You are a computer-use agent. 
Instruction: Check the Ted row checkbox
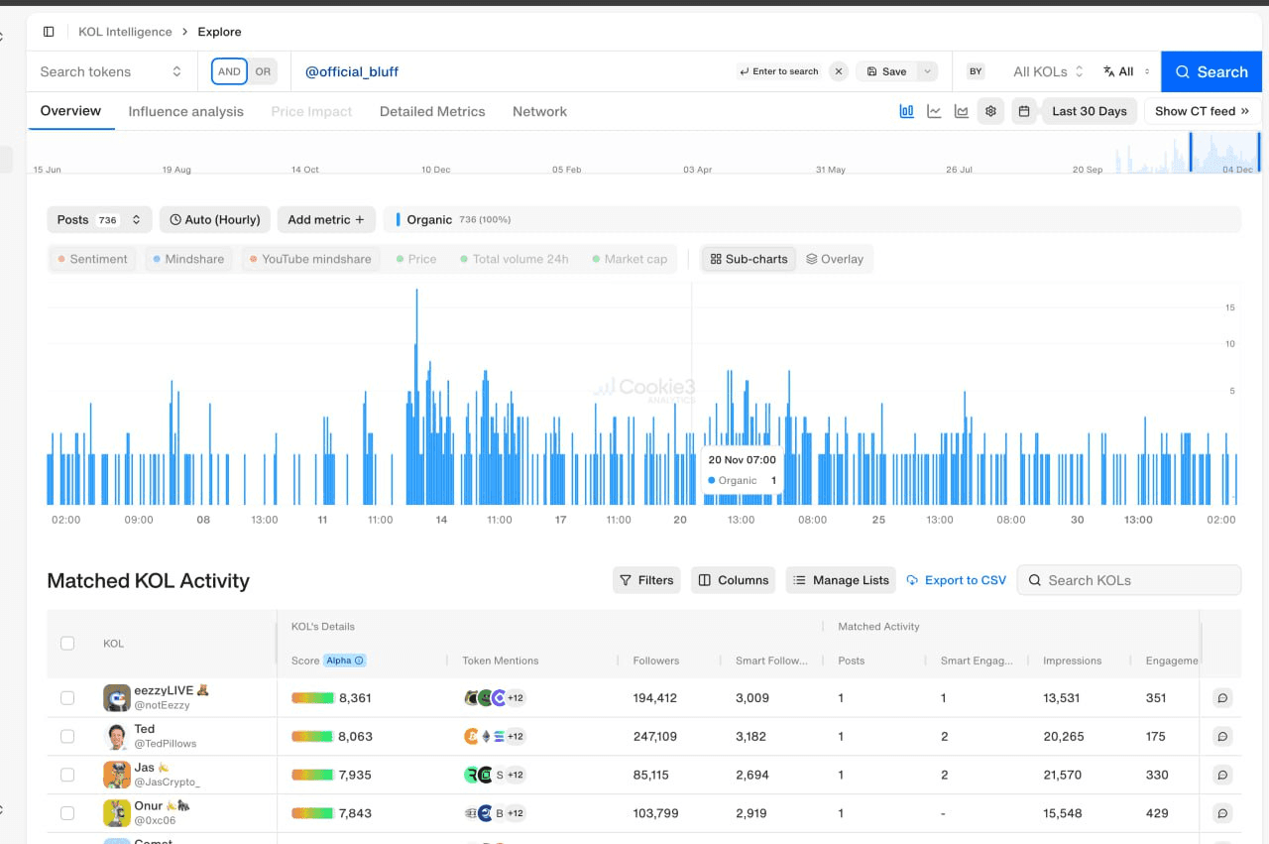[x=67, y=737]
